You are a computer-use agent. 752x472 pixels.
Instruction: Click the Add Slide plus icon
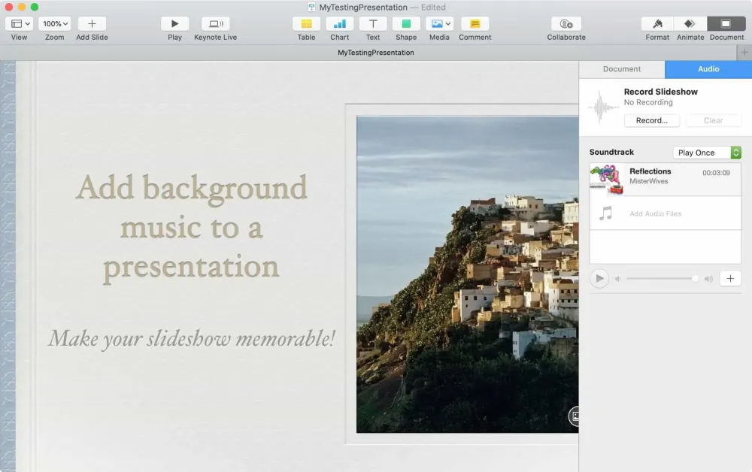(x=92, y=24)
